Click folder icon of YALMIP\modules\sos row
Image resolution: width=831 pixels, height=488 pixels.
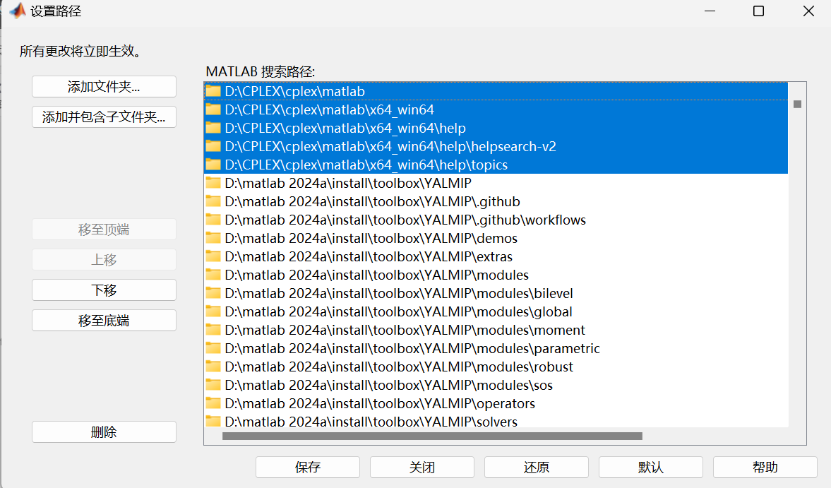[213, 385]
